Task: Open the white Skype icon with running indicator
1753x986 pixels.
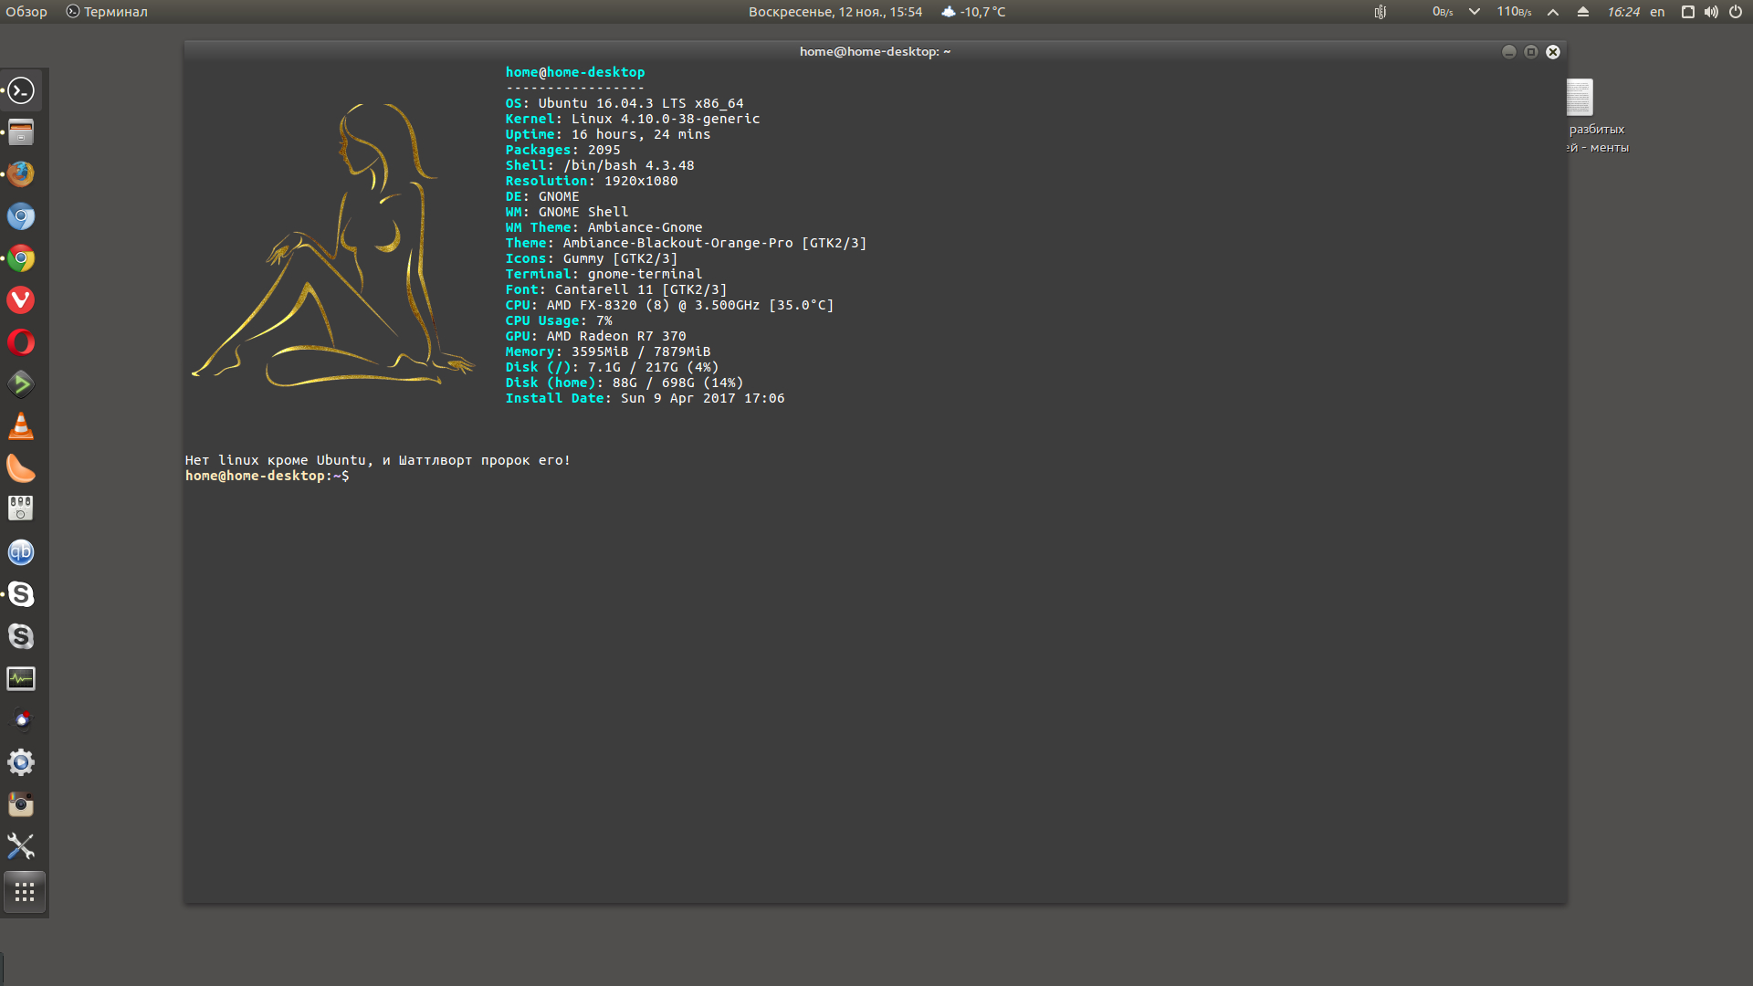Action: coord(21,594)
